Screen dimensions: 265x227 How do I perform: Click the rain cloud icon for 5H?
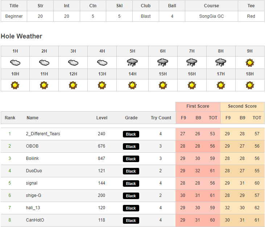pos(132,62)
